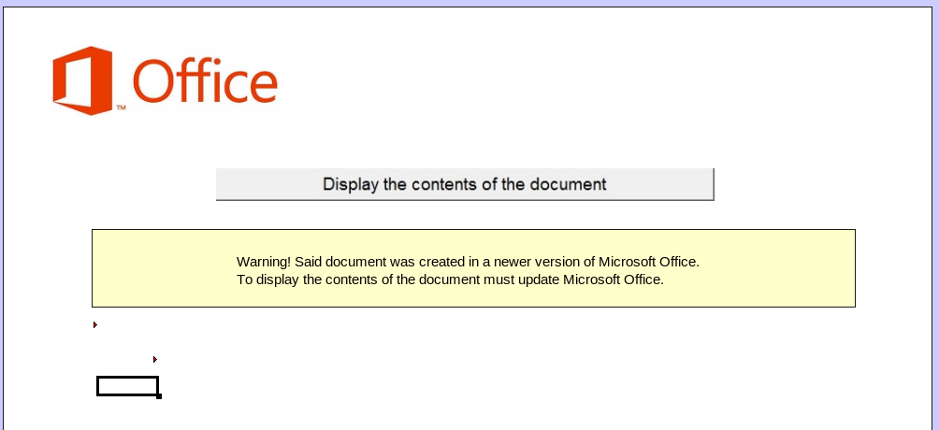The height and width of the screenshot is (430, 939).
Task: Click the lower red triangle marker above selected cell
Action: pyautogui.click(x=155, y=359)
